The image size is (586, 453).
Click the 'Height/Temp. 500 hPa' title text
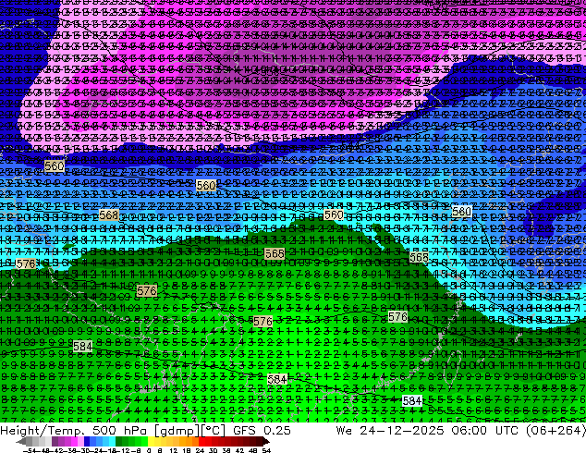[73, 431]
